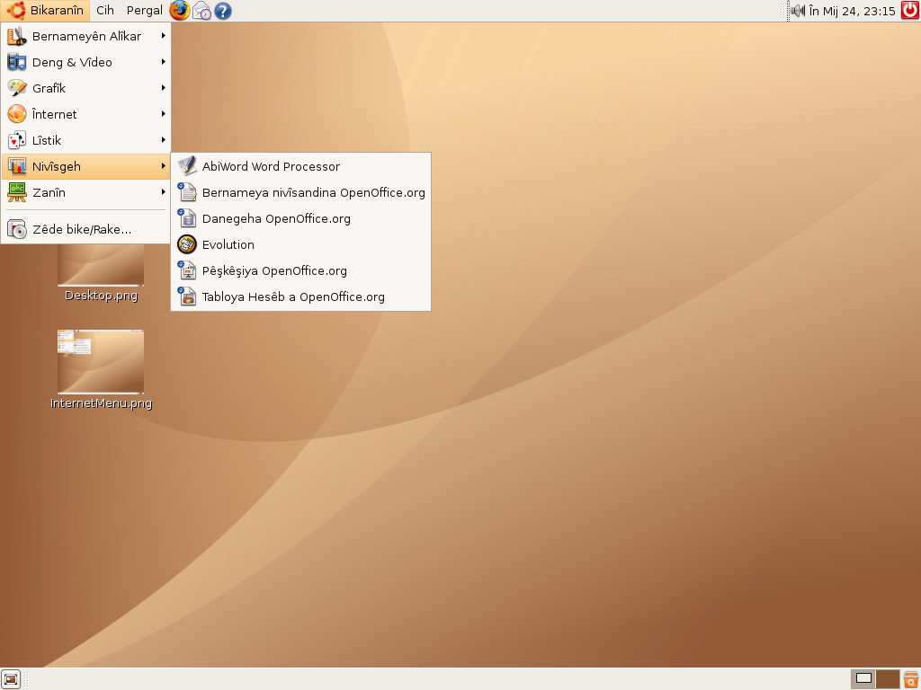This screenshot has height=690, width=921.
Task: Open the Bernameyên Alîkar submenu
Action: point(85,36)
